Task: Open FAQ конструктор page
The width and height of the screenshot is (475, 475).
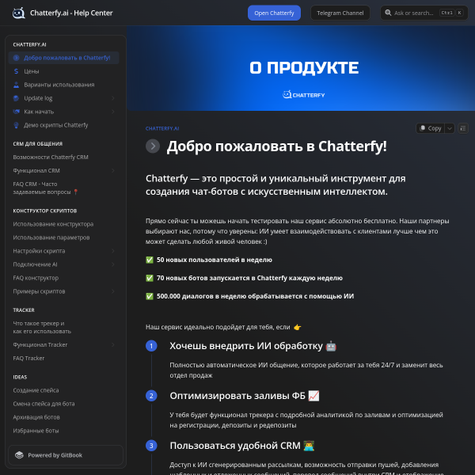Action: click(x=63, y=278)
